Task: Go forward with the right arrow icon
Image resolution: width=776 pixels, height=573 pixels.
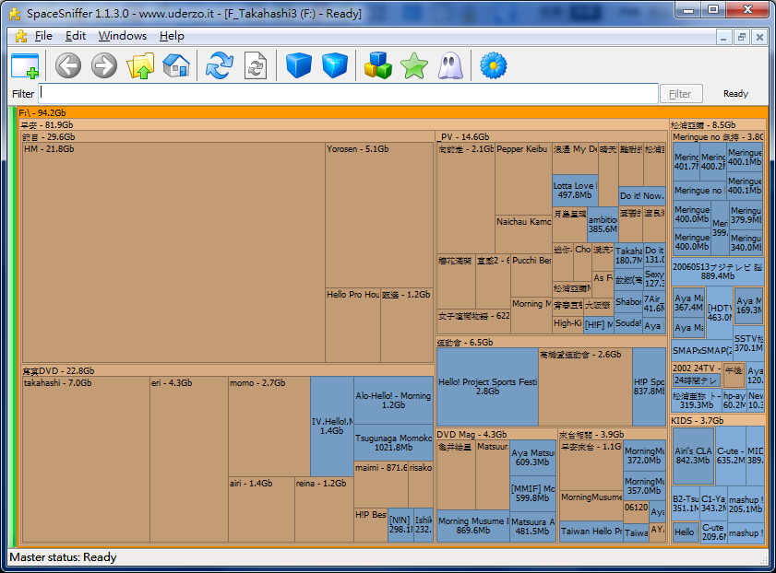Action: coord(104,65)
